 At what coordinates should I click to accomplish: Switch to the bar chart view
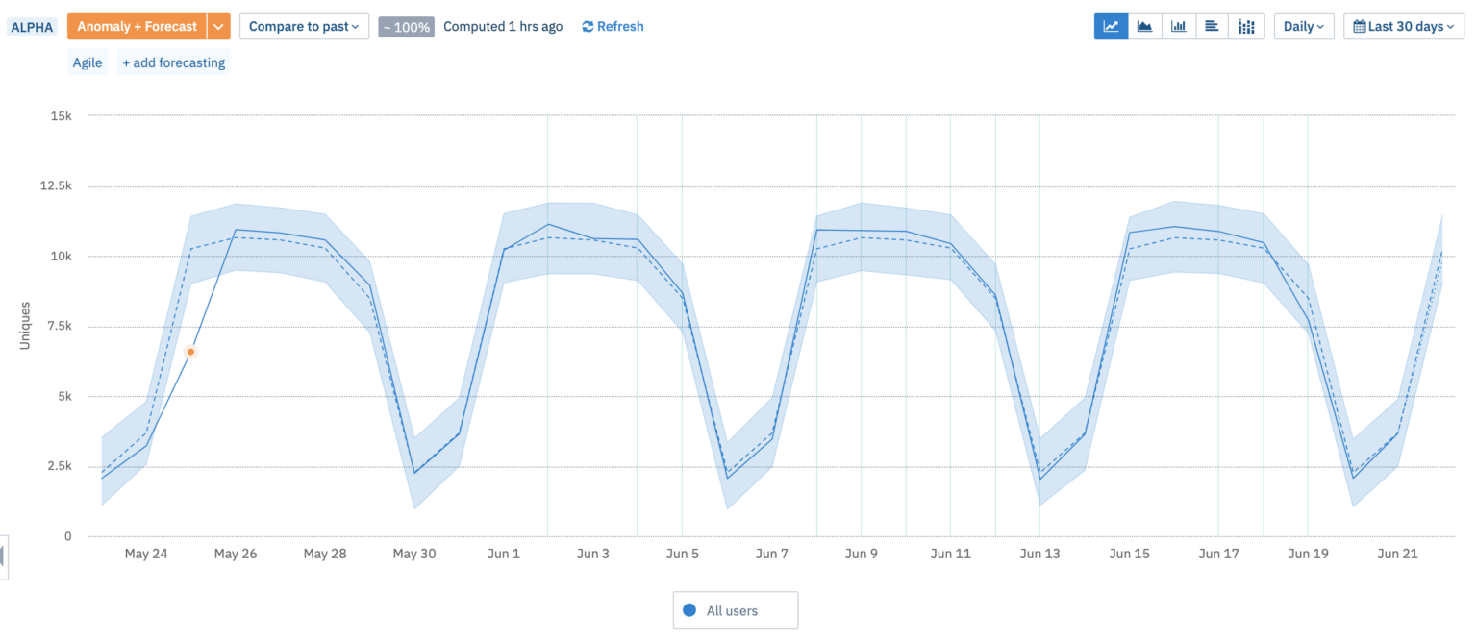pyautogui.click(x=1178, y=27)
